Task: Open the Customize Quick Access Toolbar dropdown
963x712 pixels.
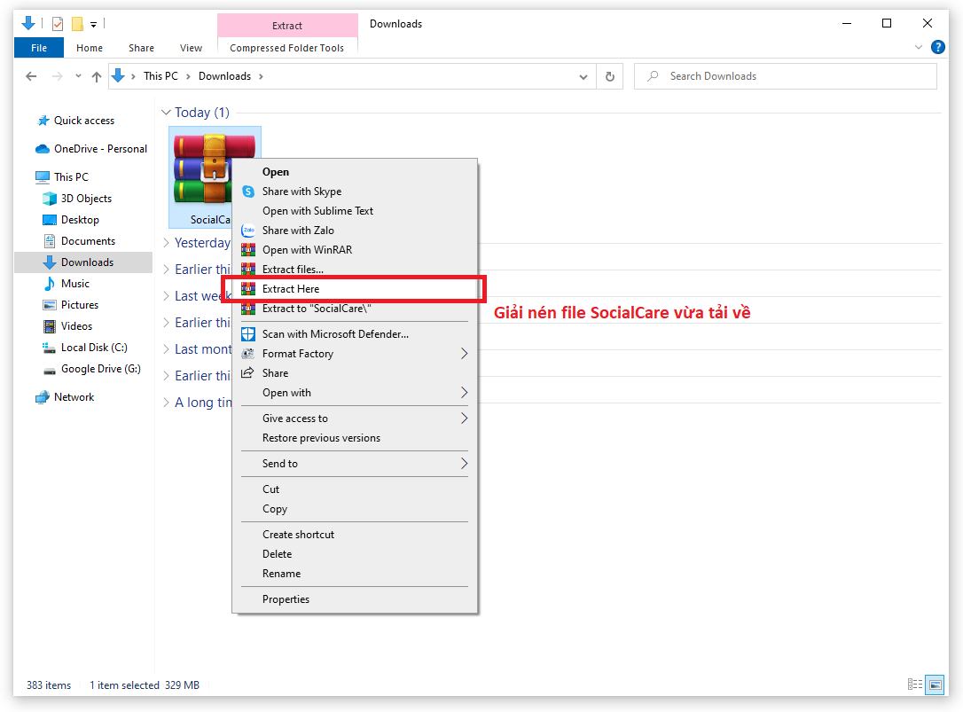Action: 93,25
